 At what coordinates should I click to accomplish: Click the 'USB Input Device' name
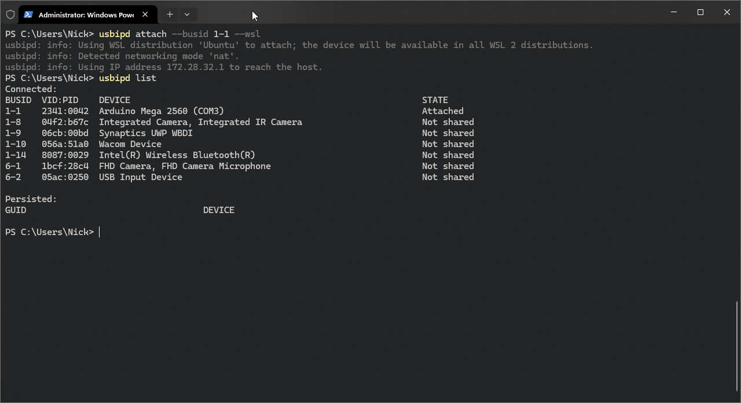tap(141, 177)
